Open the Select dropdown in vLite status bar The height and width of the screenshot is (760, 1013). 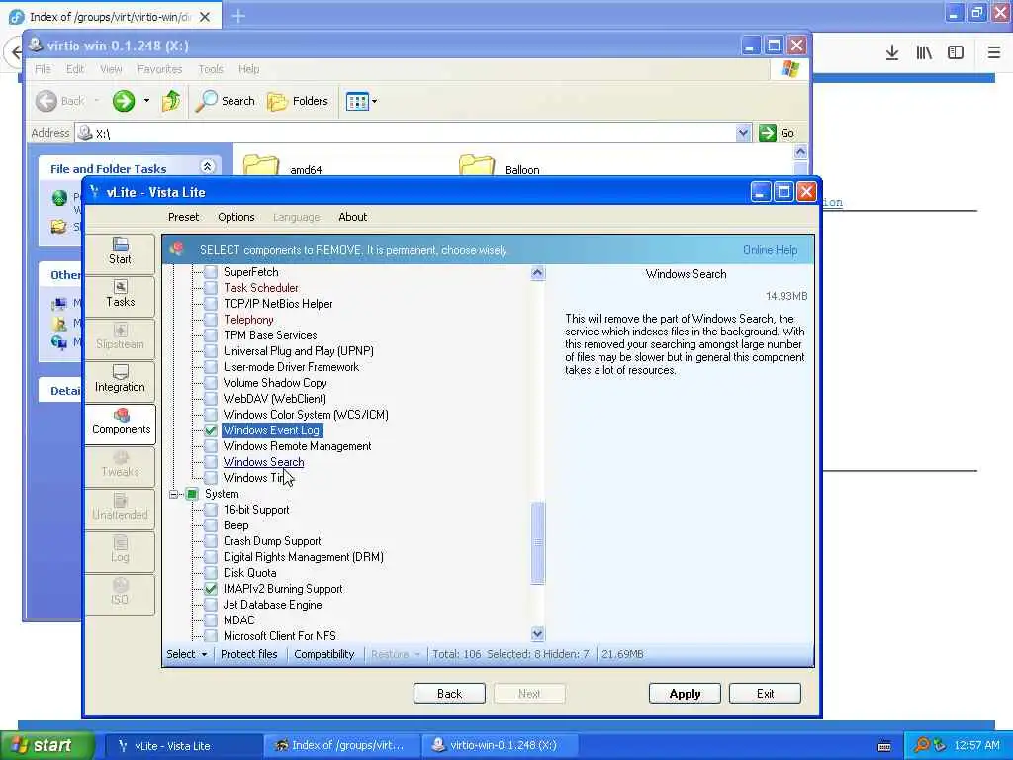click(187, 654)
